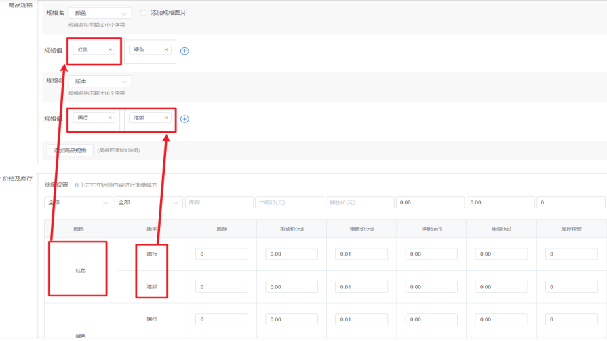
Task: Edit market price for 绿色 国行 row
Action: coord(292,320)
